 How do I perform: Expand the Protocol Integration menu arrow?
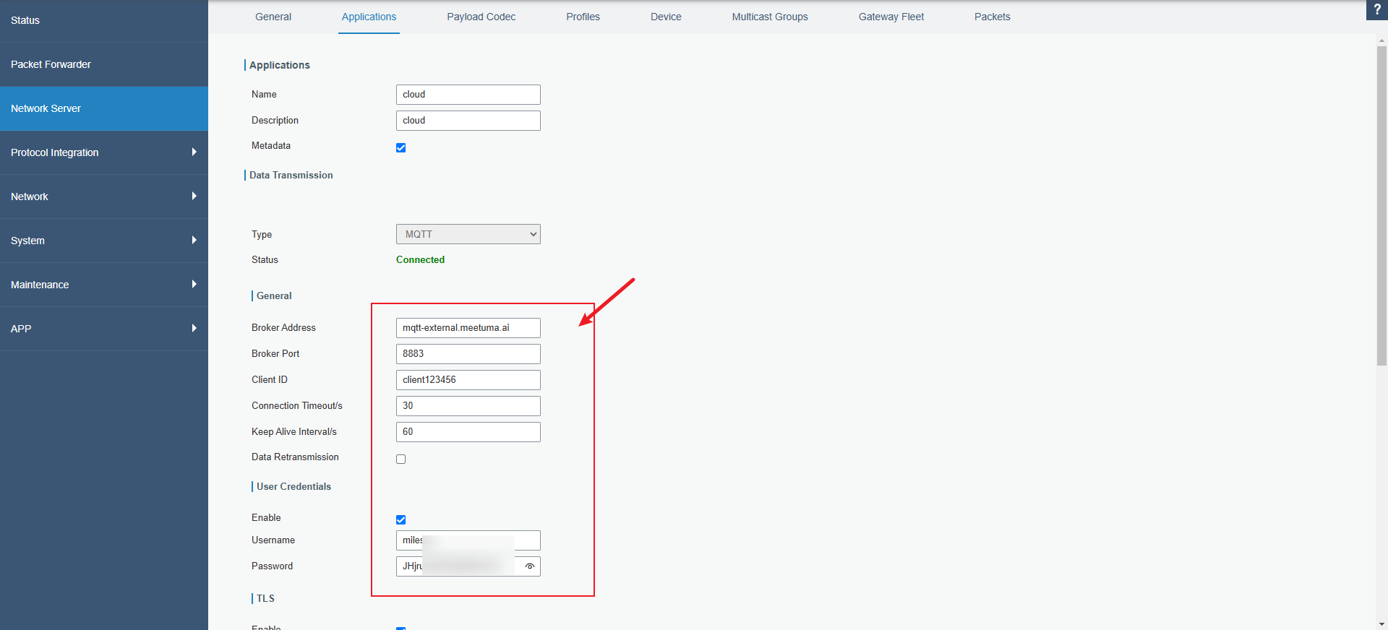194,152
